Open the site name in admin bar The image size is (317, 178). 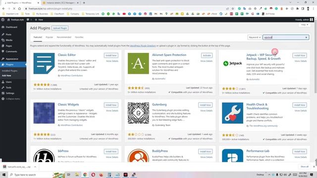pyautogui.click(x=15, y=20)
